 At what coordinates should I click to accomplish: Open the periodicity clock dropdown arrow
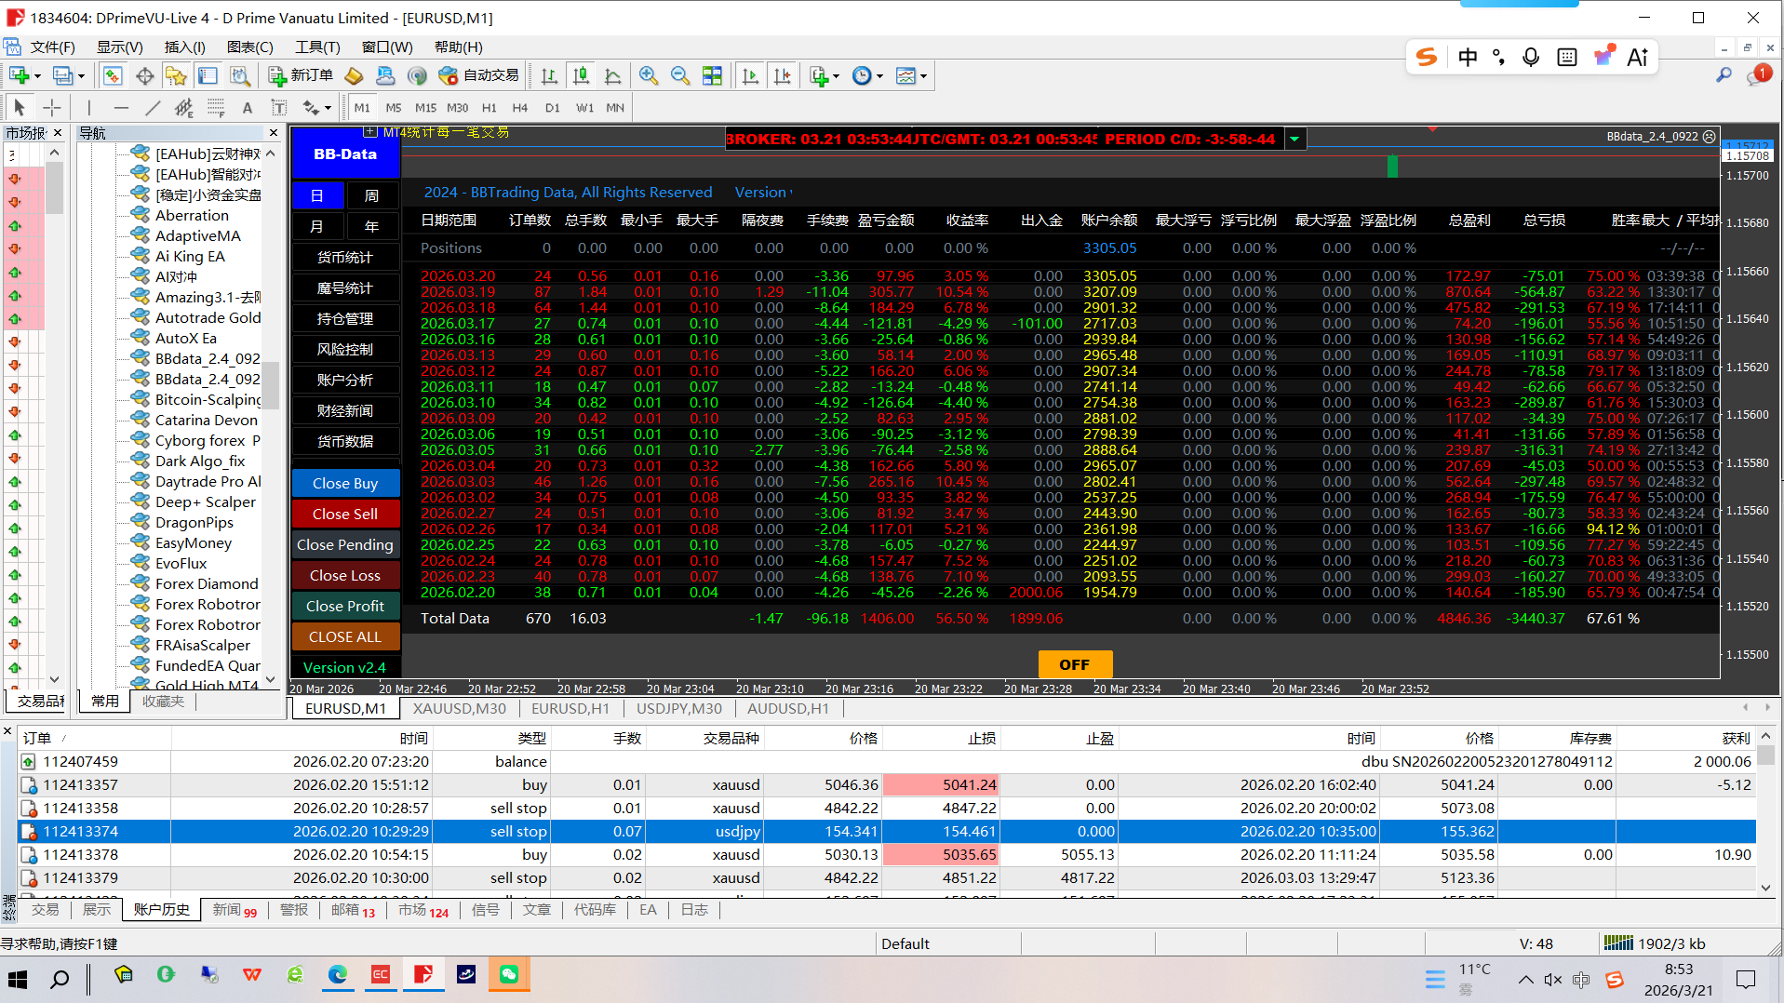pos(879,76)
